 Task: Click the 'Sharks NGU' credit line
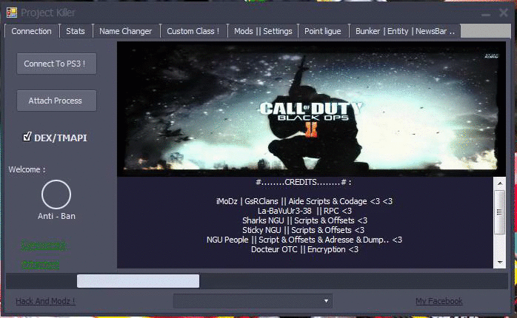pos(304,220)
